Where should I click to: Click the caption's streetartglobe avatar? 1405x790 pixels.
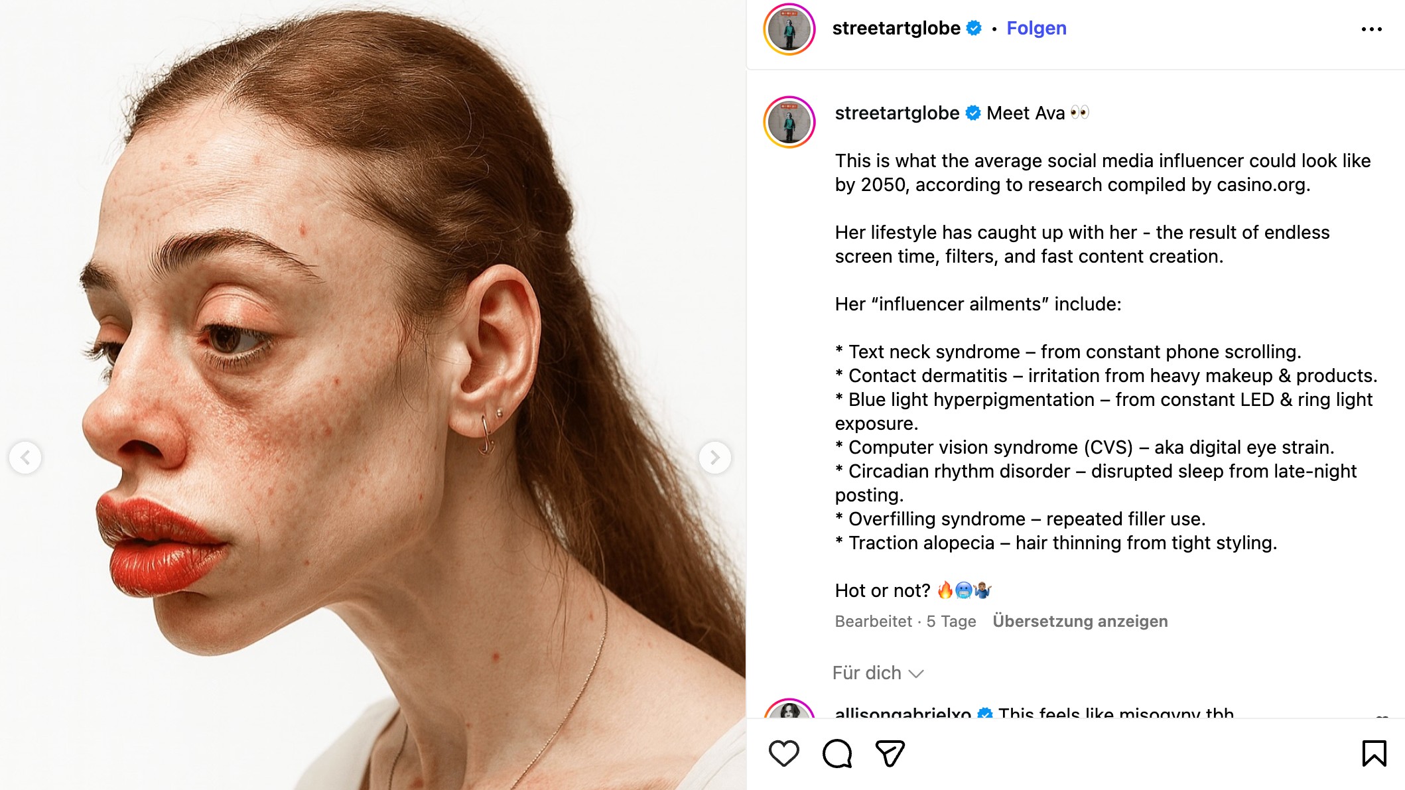click(789, 122)
